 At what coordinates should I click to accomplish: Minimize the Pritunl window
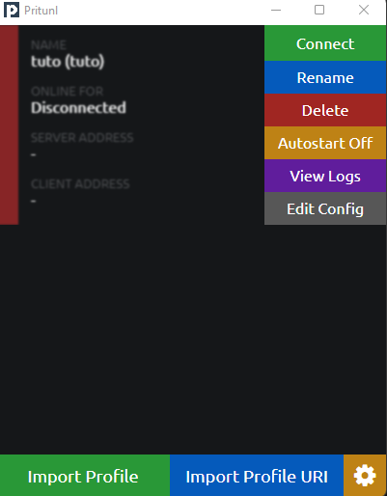[x=276, y=10]
